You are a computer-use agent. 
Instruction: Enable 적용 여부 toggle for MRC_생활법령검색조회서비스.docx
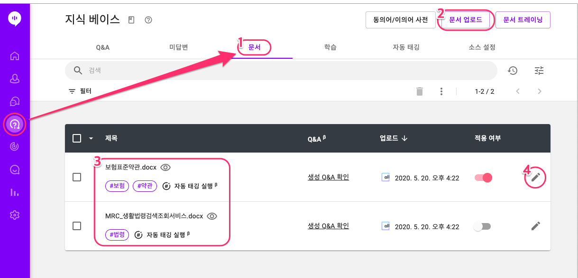[x=482, y=226]
